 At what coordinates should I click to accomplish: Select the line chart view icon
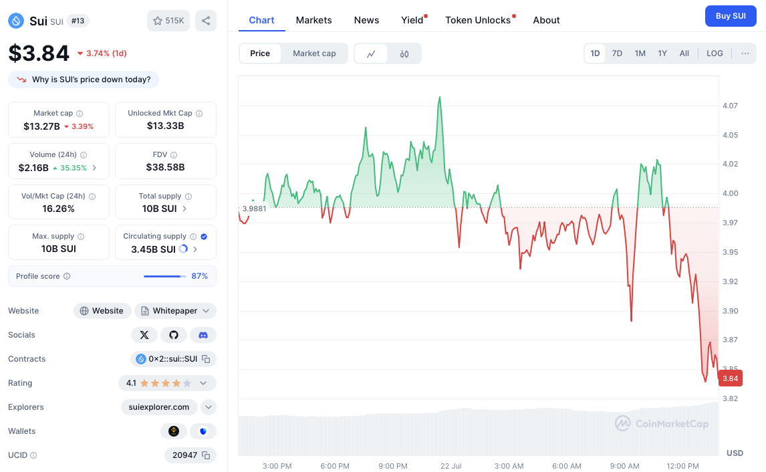[x=371, y=53]
